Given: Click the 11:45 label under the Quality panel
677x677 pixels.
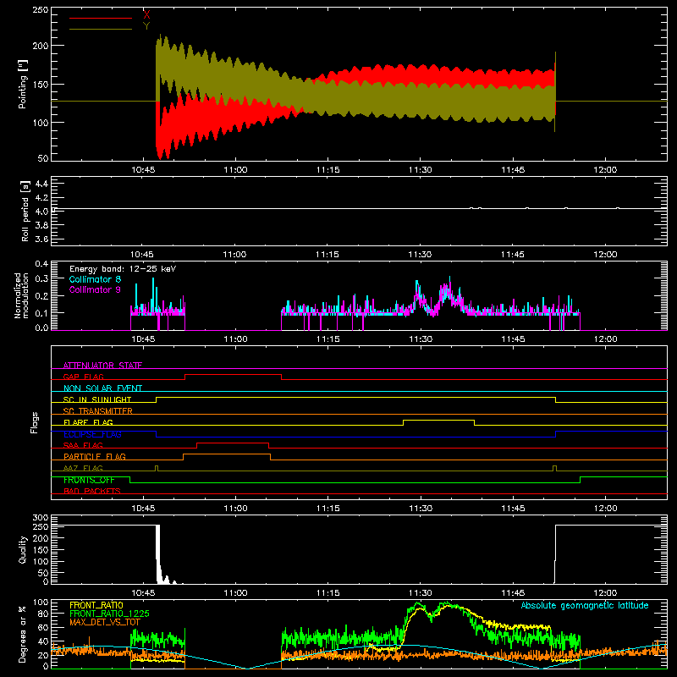Looking at the screenshot, I should [x=513, y=593].
